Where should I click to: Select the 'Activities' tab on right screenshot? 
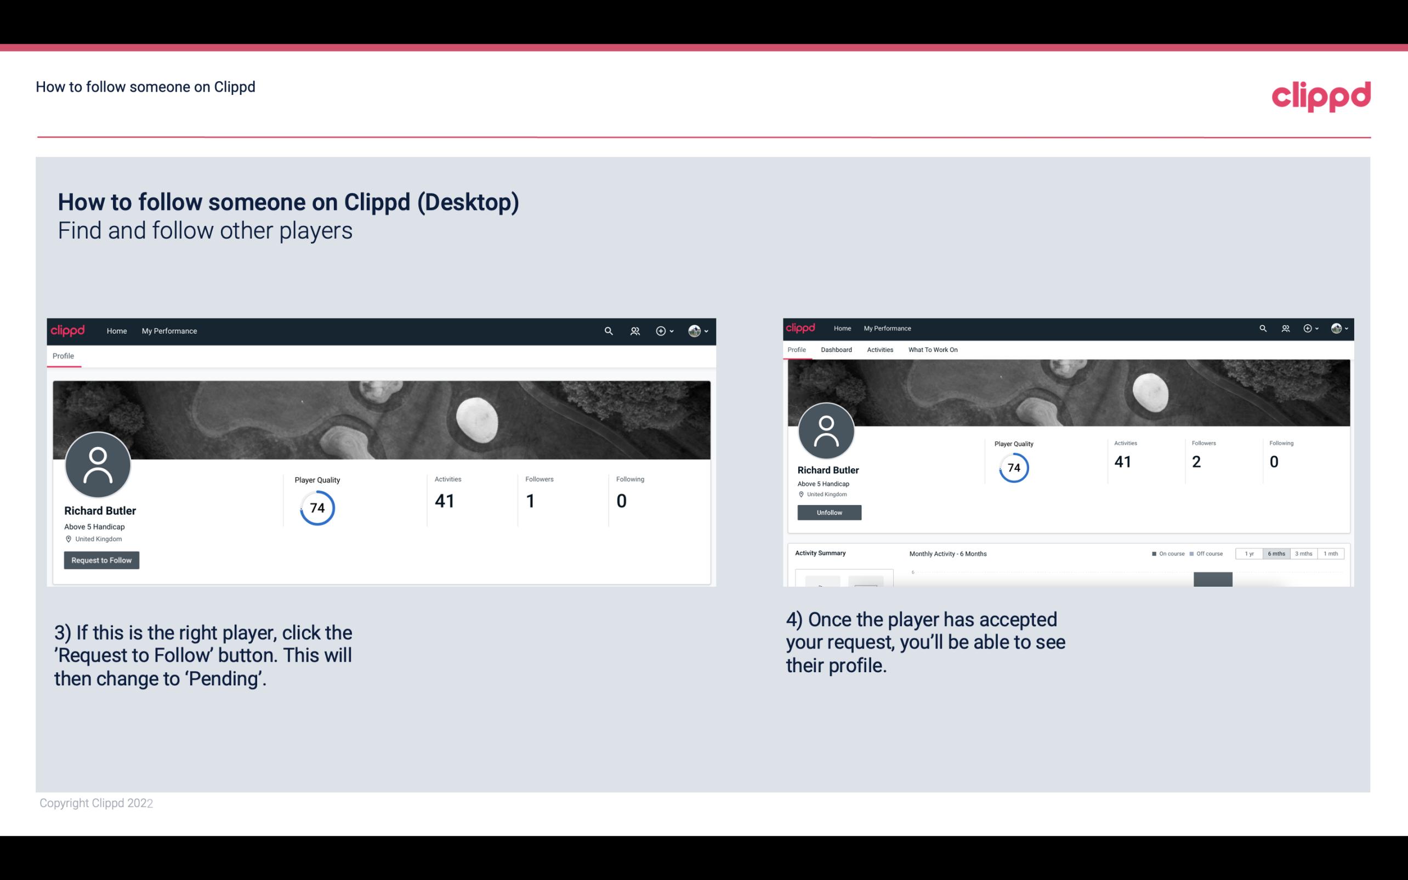tap(879, 350)
